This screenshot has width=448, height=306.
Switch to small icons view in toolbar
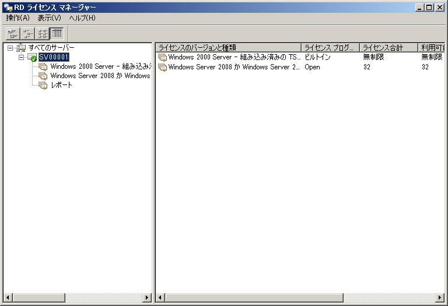pyautogui.click(x=27, y=33)
